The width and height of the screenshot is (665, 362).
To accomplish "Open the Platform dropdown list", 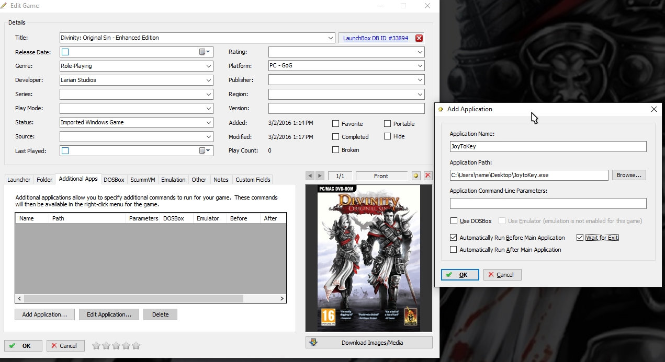I will 420,66.
